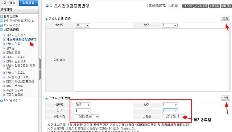Click the 기초시간표검증및반영 page title
This screenshot has width=232, height=132.
click(x=70, y=6)
